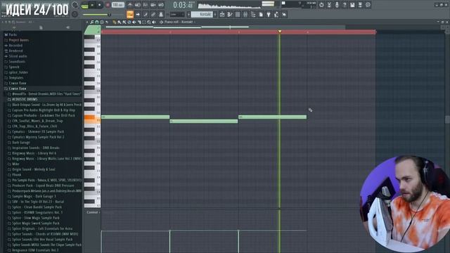Click the one-click audio recording icon
The height and width of the screenshot is (253, 450).
tap(337, 5)
